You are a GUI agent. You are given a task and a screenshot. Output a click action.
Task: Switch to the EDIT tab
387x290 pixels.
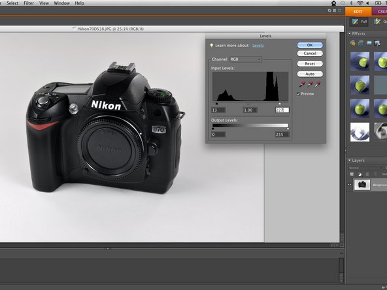tap(358, 12)
